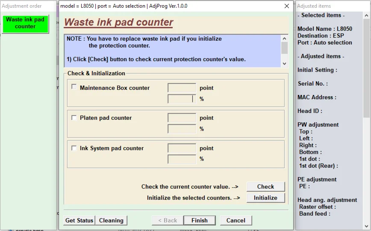Click the Get Status button
Screen dimensions: 371x231
click(x=79, y=220)
